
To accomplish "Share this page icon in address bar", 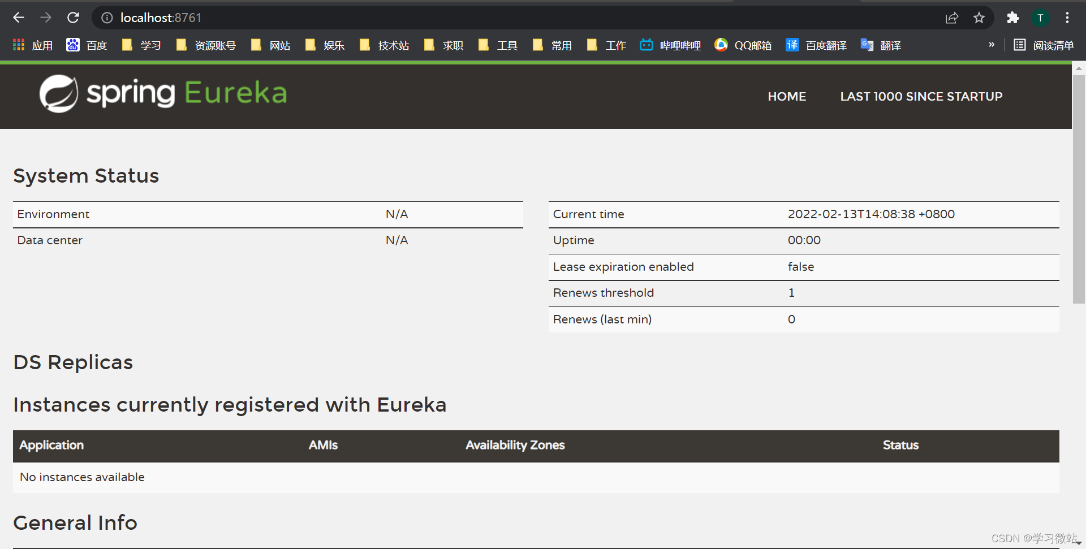I will point(952,18).
